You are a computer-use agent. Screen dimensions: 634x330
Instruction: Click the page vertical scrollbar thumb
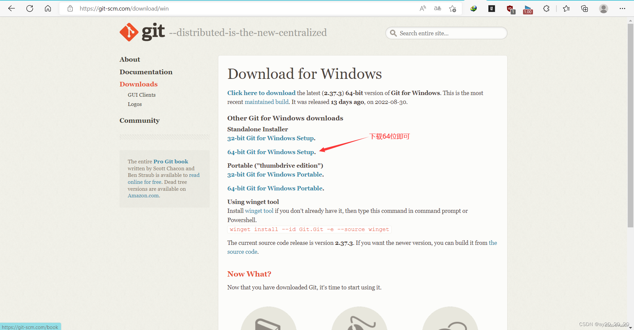(x=630, y=125)
